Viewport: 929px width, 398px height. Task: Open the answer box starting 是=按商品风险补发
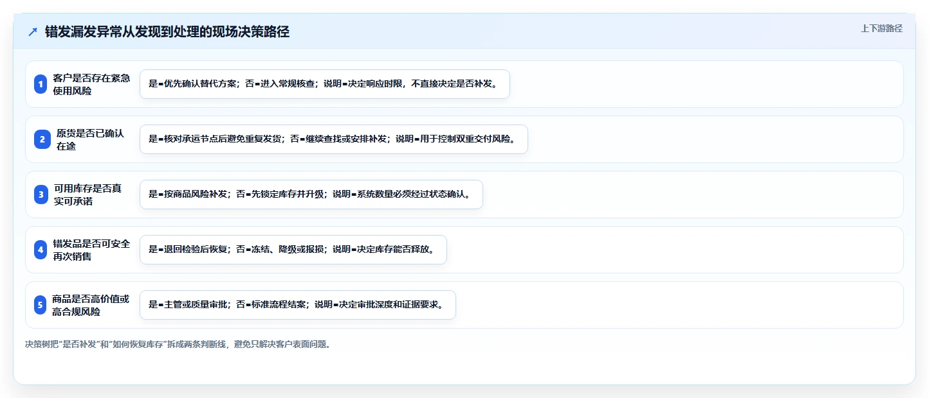click(311, 195)
